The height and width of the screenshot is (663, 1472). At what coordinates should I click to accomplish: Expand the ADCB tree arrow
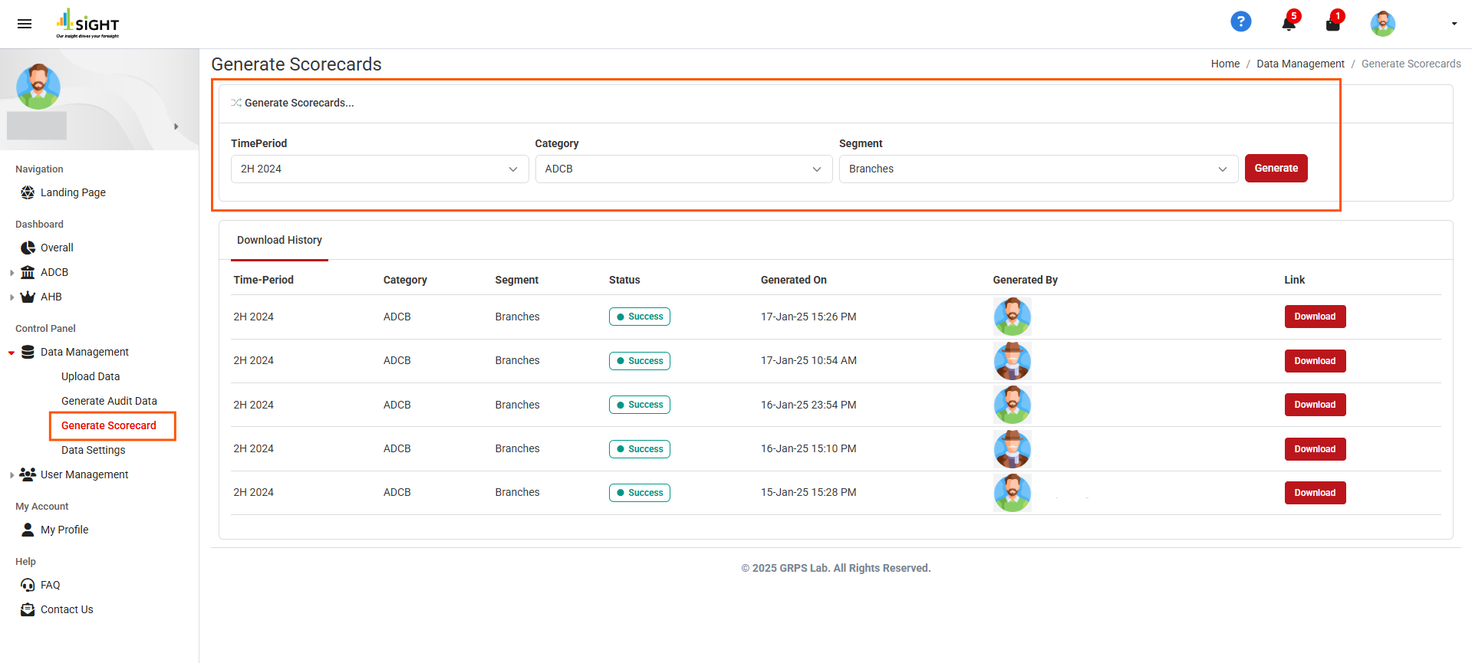tap(12, 272)
